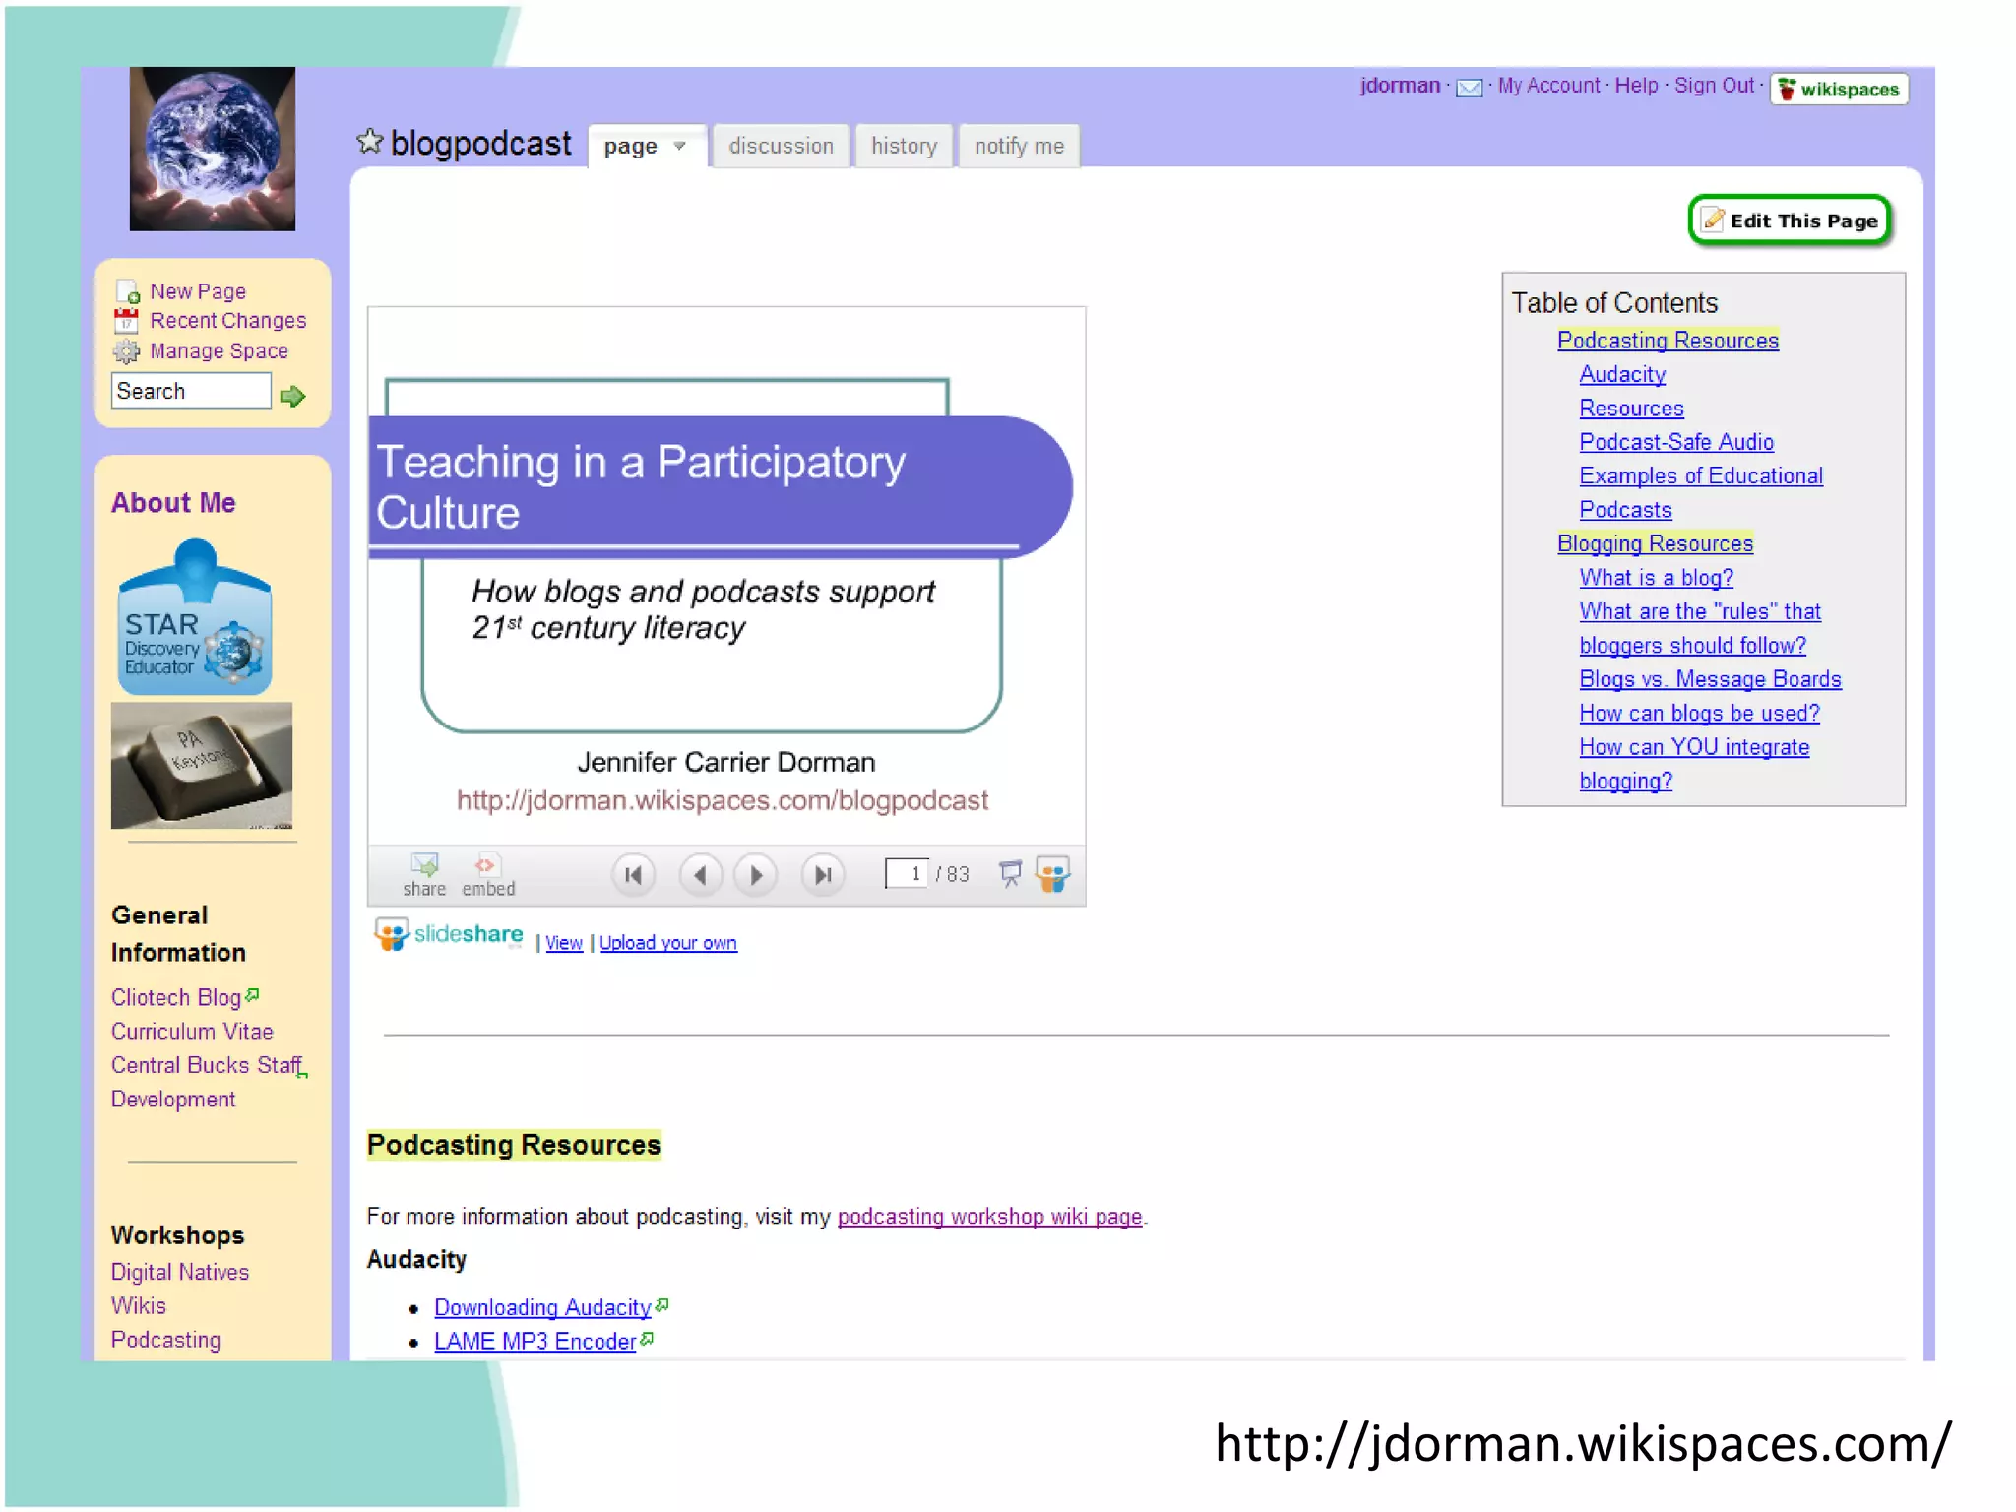The width and height of the screenshot is (2016, 1512).
Task: Open Cliotech Blog sidebar link
Action: coord(176,997)
